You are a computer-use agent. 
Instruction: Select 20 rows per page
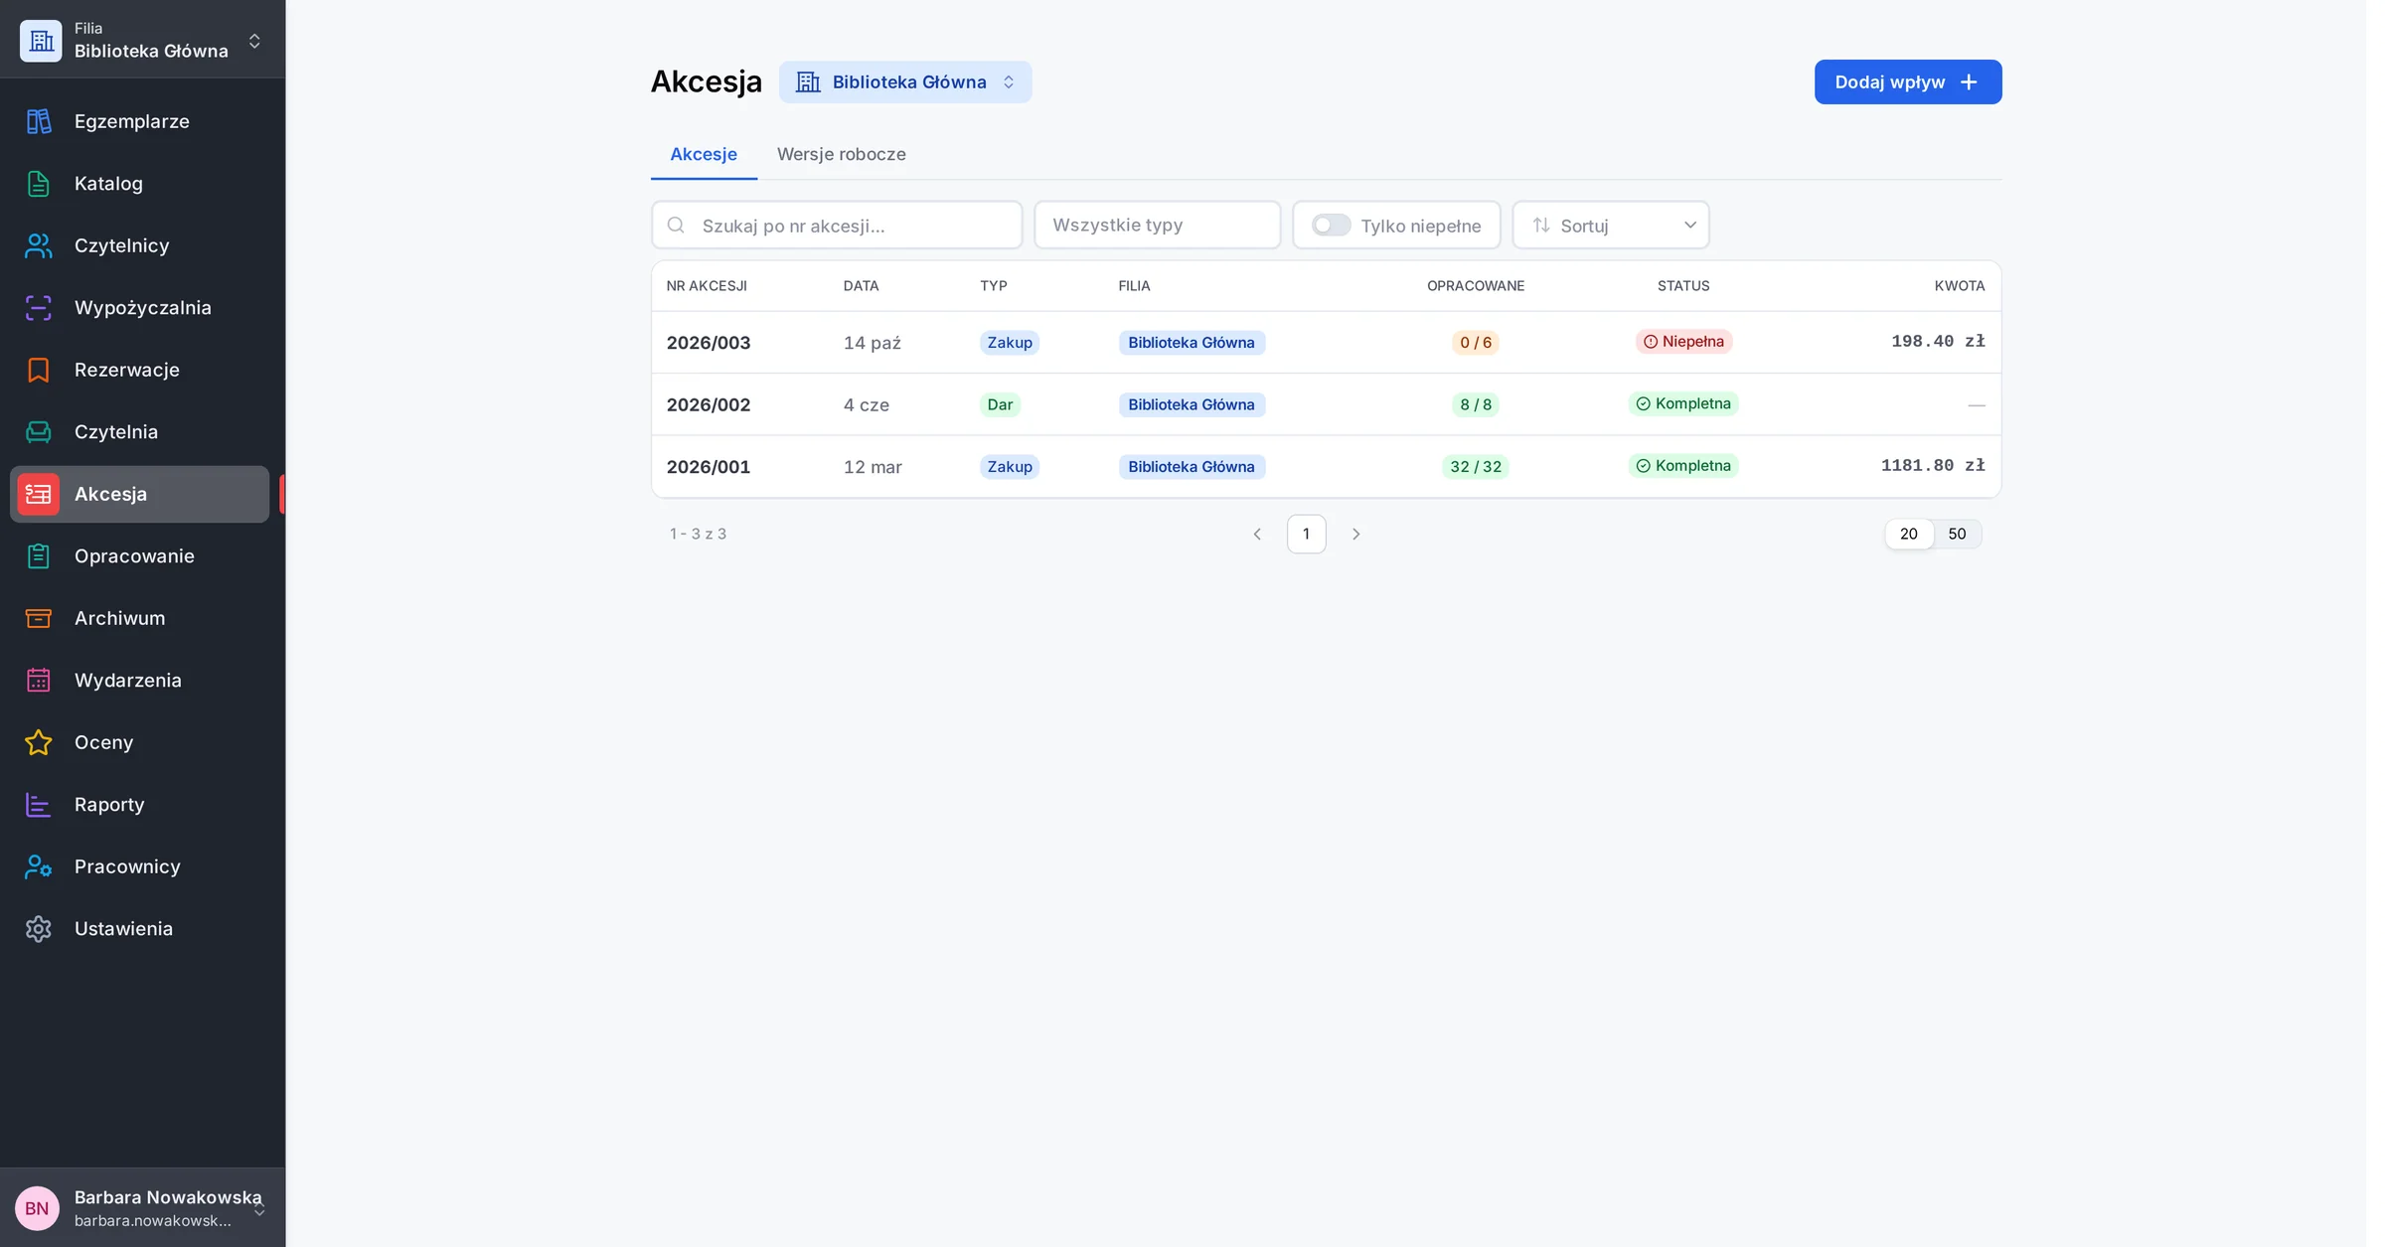click(x=1909, y=534)
